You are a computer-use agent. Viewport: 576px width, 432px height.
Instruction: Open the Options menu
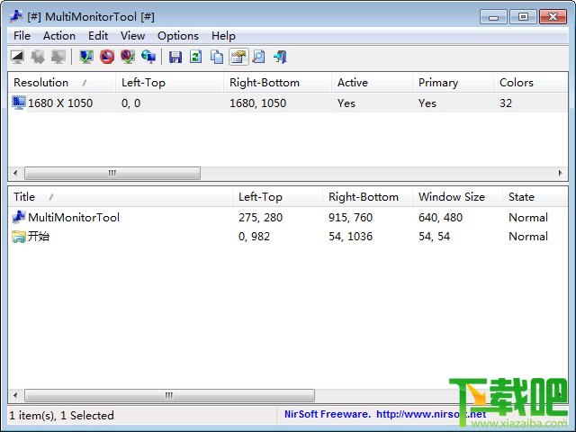(x=178, y=36)
